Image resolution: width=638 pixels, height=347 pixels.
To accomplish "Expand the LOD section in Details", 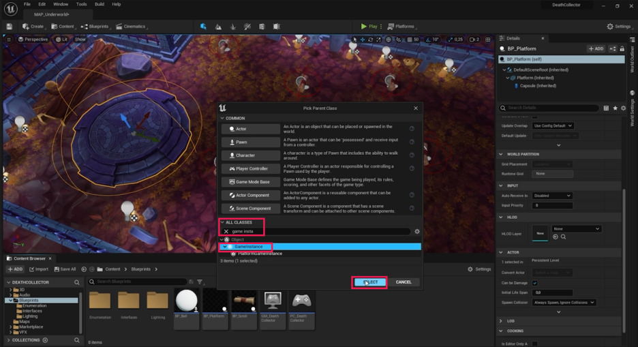I will (501, 321).
